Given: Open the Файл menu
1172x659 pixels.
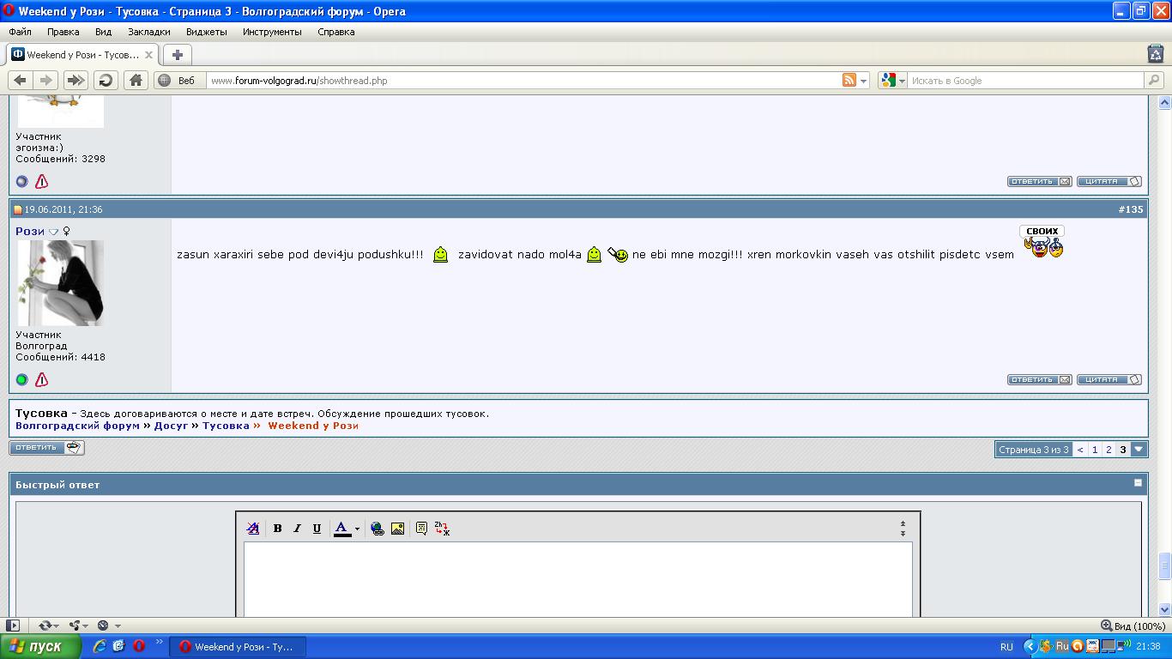Looking at the screenshot, I should [x=20, y=32].
